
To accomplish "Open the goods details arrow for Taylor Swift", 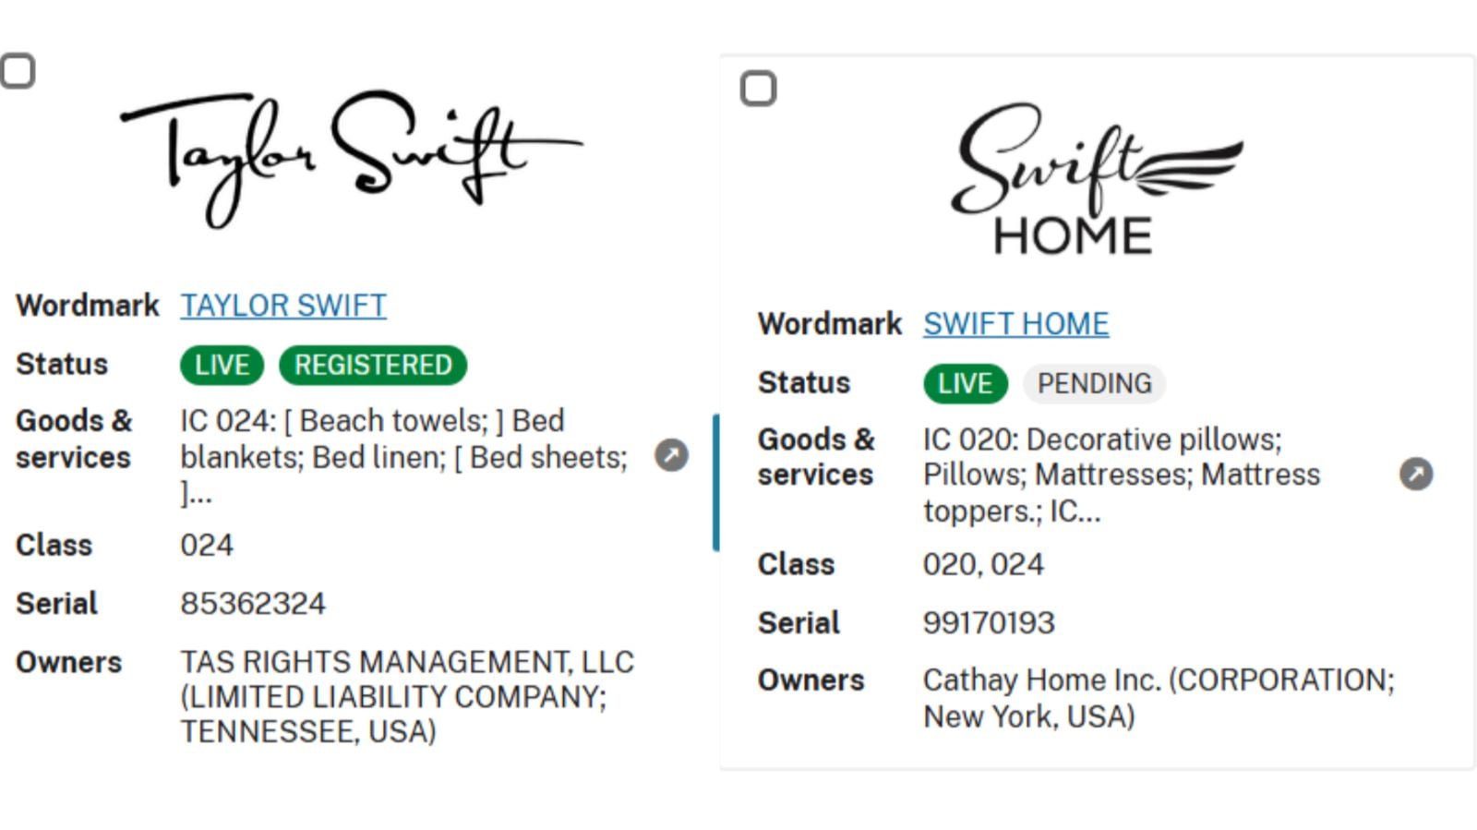I will pos(671,455).
